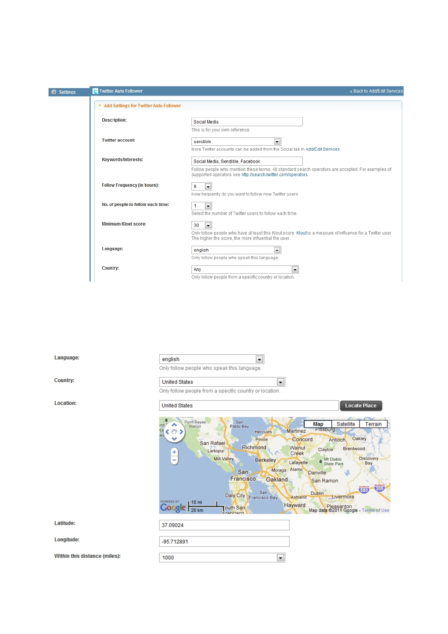This screenshot has width=448, height=634.
Task: Open the Follow Frequency hours dropdown
Action: coord(202,186)
